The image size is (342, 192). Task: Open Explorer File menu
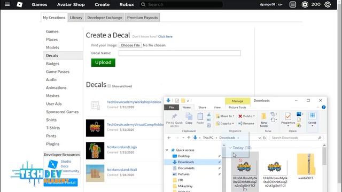pos(172,107)
